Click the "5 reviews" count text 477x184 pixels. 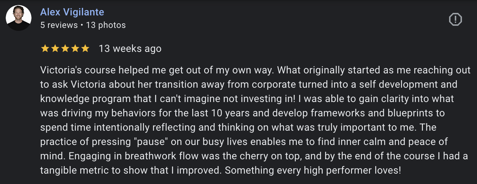(x=59, y=25)
